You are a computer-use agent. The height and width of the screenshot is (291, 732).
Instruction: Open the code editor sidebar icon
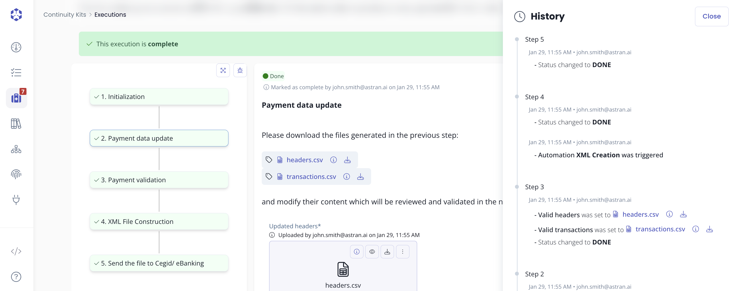(x=16, y=251)
